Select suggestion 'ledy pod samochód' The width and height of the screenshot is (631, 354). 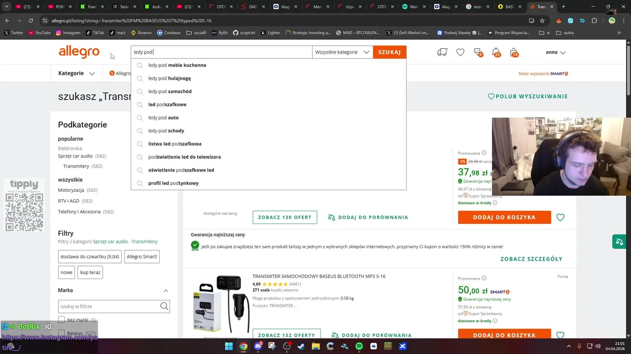click(268, 91)
